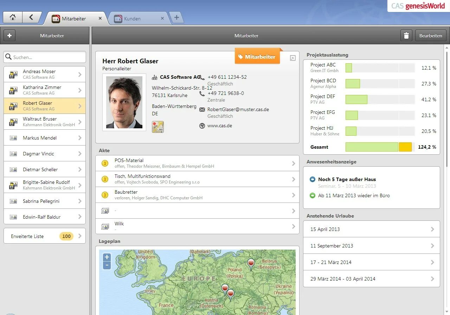Screen dimensions: 450x315
Task: Expand contact card with corner arrow icon
Action: point(292,58)
